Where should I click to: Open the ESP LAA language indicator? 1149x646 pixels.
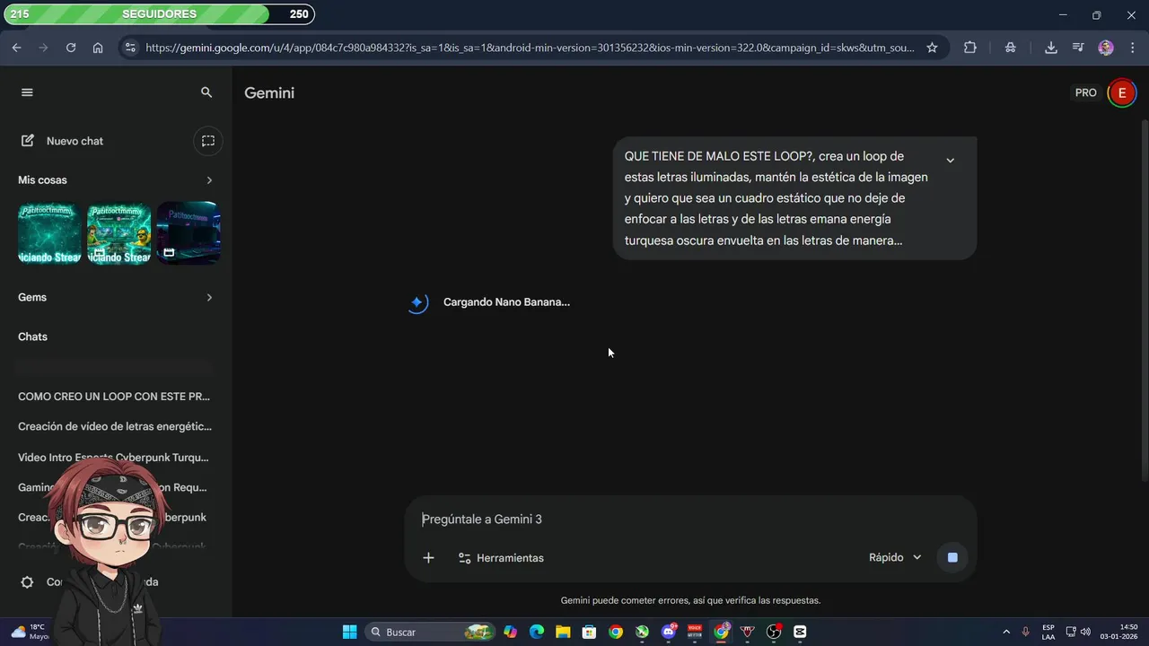(1048, 632)
